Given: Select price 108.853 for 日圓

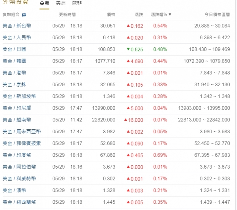Looking at the screenshot, I should 106,49.
